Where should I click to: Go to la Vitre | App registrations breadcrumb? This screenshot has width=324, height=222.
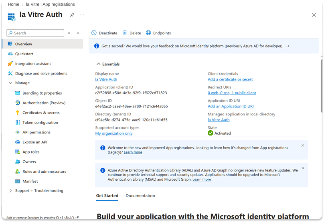click(x=51, y=4)
